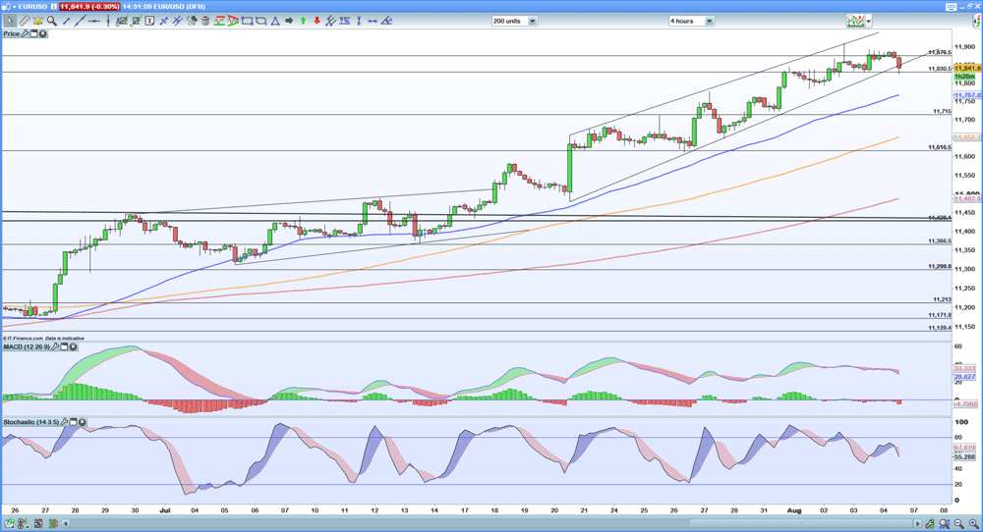Click the EURUSD price badge 11,841.9

coord(89,6)
